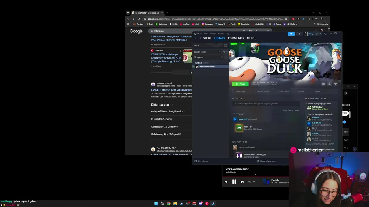The height and width of the screenshot is (207, 369).
Task: Open the Community Hub link
Action: tap(261, 91)
